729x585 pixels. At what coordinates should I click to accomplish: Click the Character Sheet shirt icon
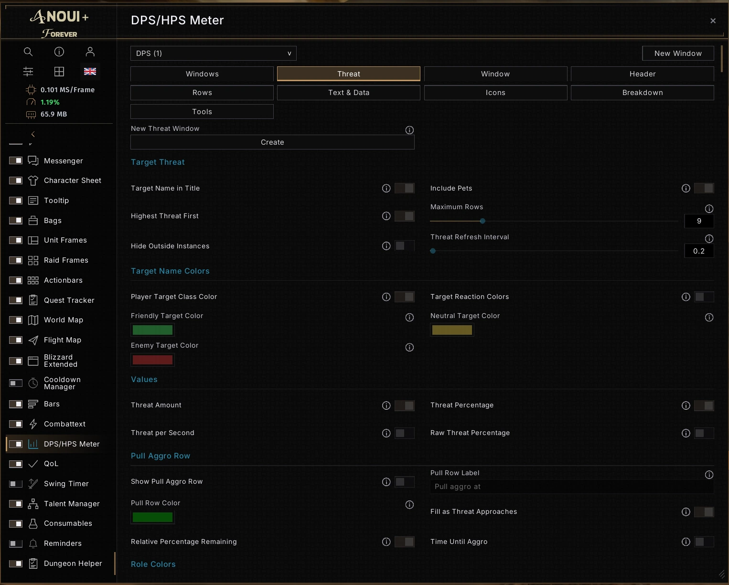coord(33,181)
